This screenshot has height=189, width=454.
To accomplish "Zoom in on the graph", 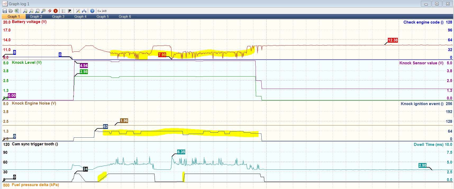I will coord(25,11).
